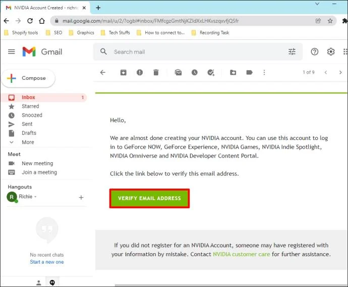Open the Shopify tools bookmark folder
The image size is (348, 287).
(21, 33)
